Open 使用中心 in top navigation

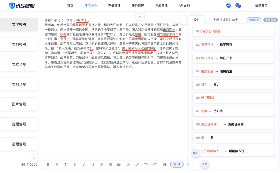[91, 6]
